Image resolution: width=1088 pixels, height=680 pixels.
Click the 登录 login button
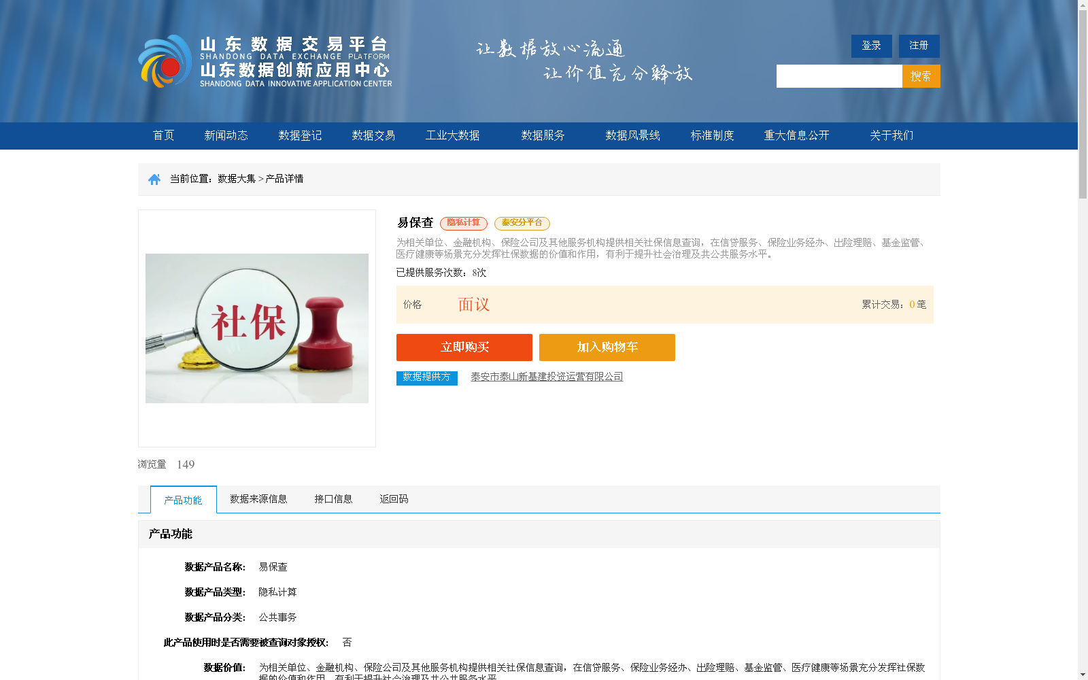[x=871, y=46]
